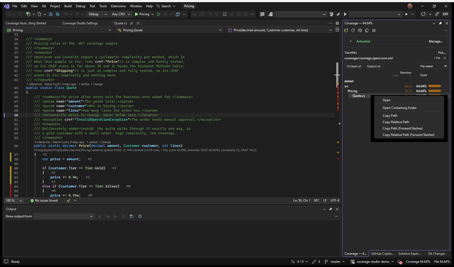Open the File name sort dropdown
Screen dimensions: 454x267
[433, 66]
